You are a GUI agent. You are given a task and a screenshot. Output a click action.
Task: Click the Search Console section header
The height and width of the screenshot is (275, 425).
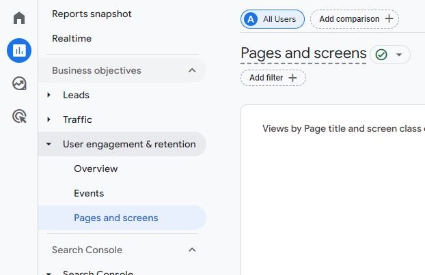[x=122, y=250]
